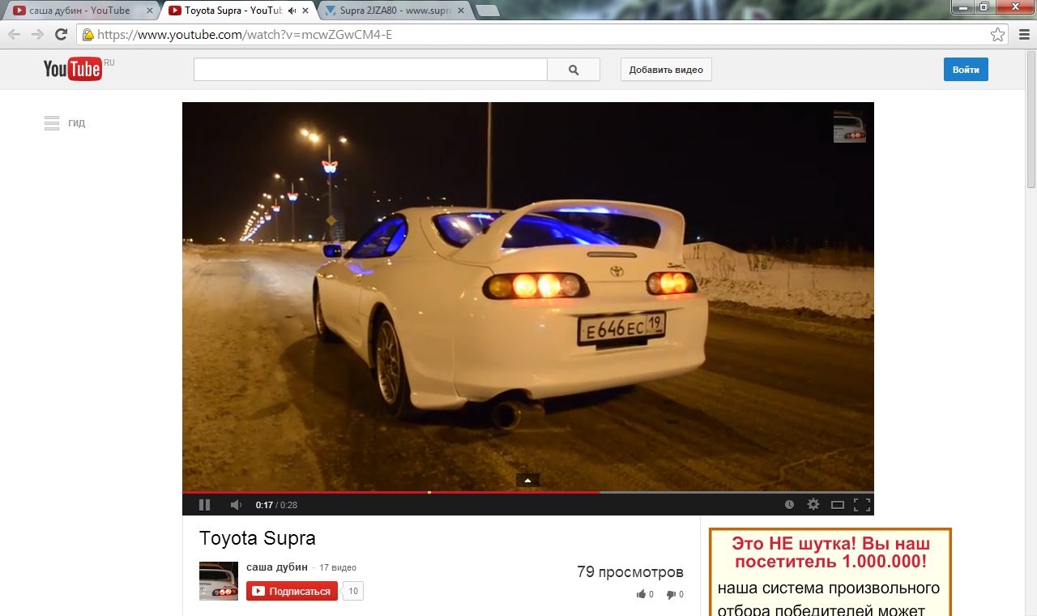Reload the current page
Viewport: 1037px width, 616px height.
tap(61, 35)
